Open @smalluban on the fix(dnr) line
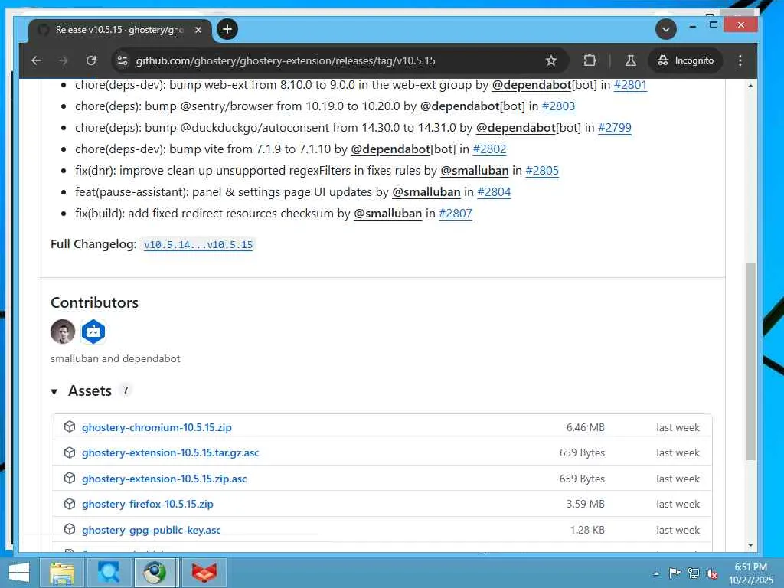Screen dimensions: 784x588 coord(475,171)
